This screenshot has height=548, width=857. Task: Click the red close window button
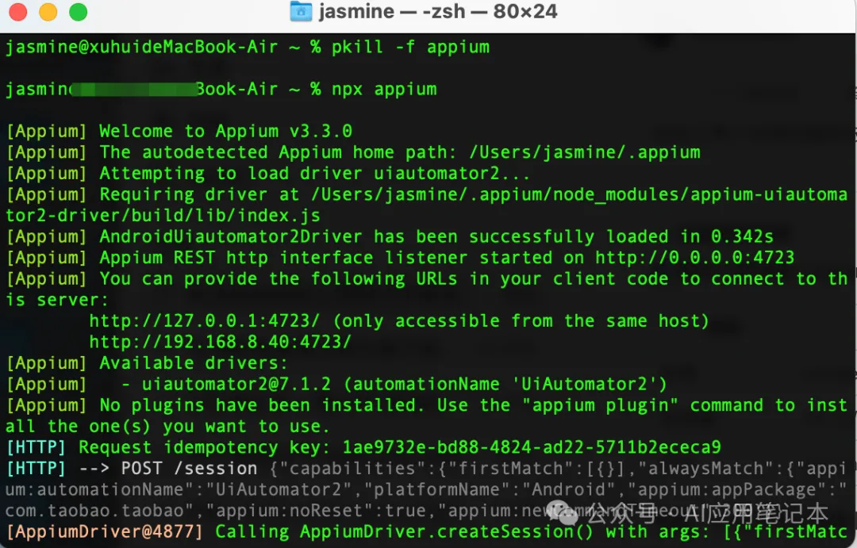point(18,11)
